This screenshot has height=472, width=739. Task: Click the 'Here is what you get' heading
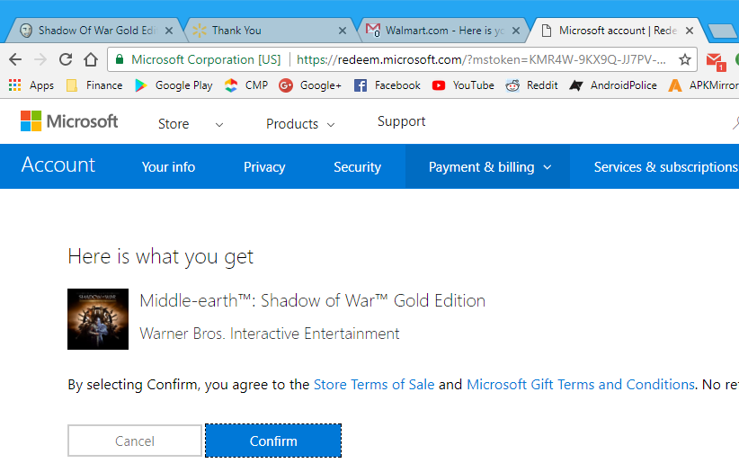tap(161, 257)
